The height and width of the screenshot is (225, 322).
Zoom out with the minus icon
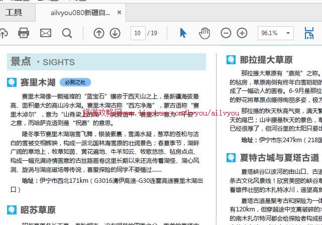pos(226,33)
